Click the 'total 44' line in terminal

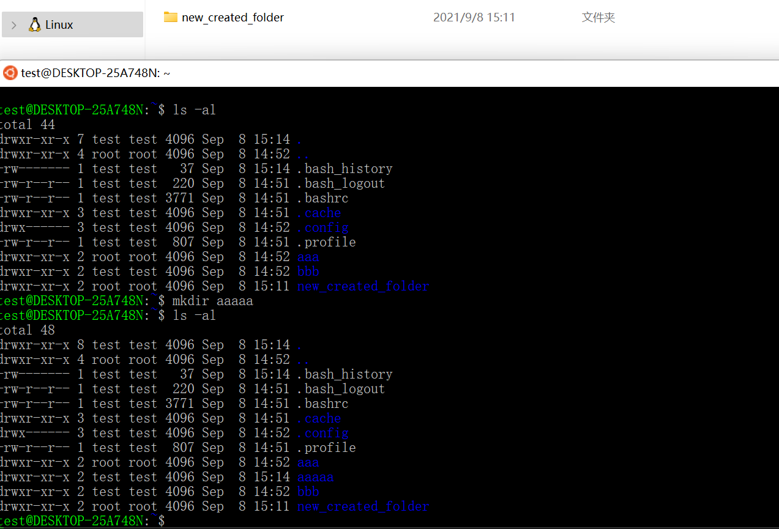28,125
